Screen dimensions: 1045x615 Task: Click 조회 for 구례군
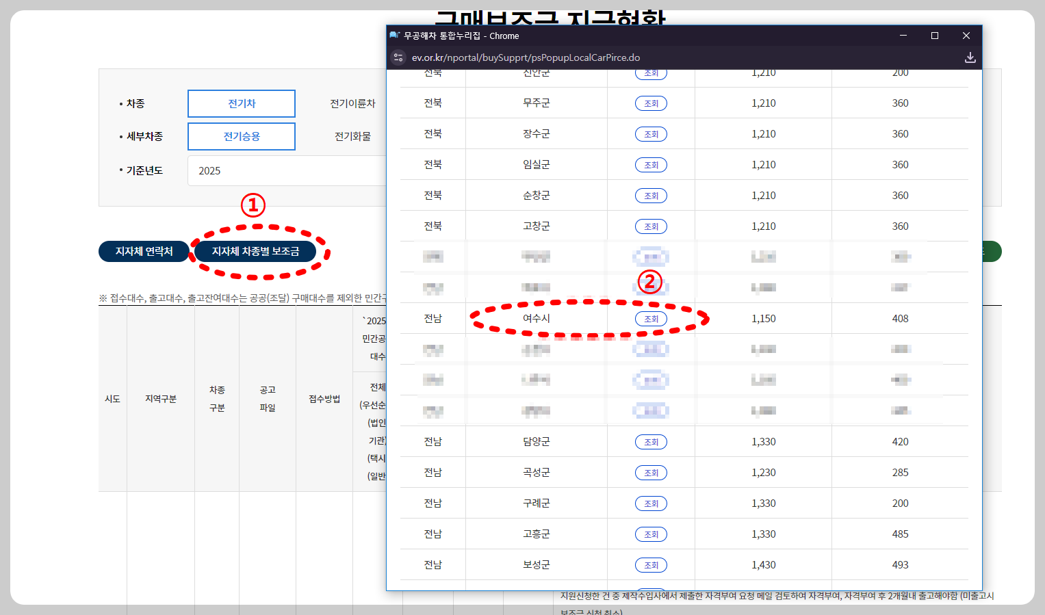tap(651, 503)
